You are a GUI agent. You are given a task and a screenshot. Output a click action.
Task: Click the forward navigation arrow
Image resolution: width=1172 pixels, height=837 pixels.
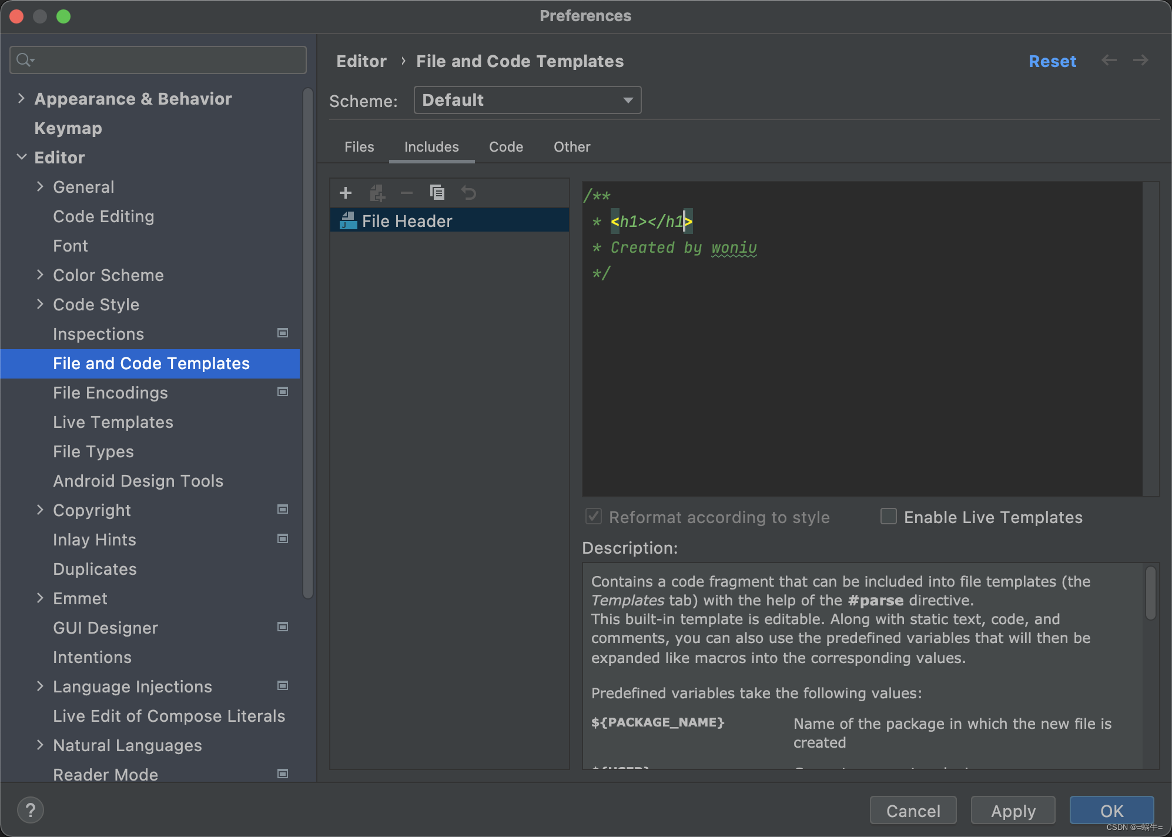coord(1141,60)
